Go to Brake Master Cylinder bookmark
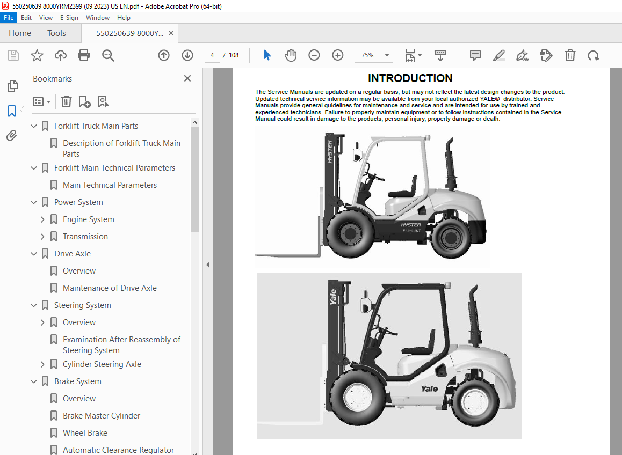Screen dimensions: 622x455 tap(102, 416)
